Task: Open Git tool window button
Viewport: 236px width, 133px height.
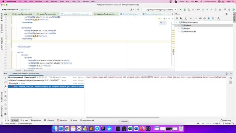Action: pos(7,120)
